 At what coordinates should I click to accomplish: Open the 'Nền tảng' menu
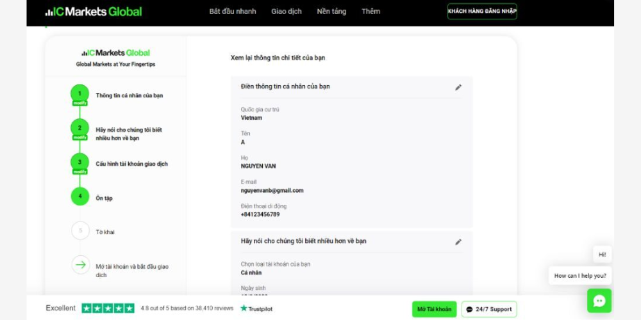pyautogui.click(x=331, y=12)
